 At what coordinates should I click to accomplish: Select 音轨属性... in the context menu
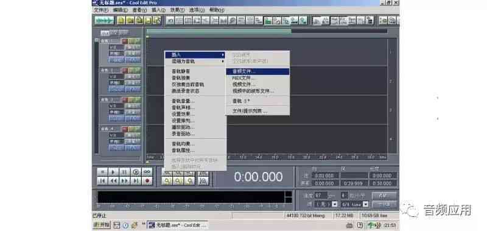[195, 150]
